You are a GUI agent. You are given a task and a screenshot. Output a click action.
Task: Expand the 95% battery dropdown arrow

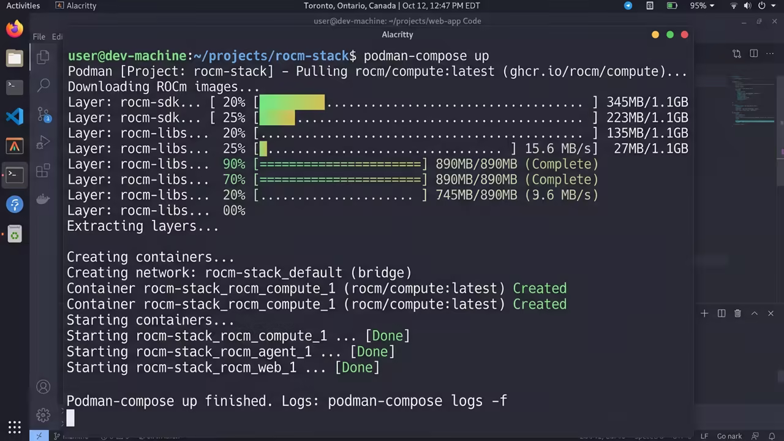(712, 6)
